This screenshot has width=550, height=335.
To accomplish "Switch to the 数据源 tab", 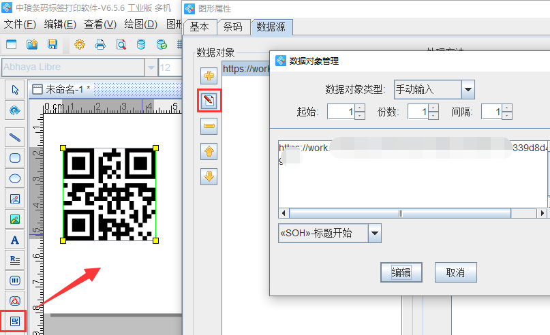I will click(271, 27).
